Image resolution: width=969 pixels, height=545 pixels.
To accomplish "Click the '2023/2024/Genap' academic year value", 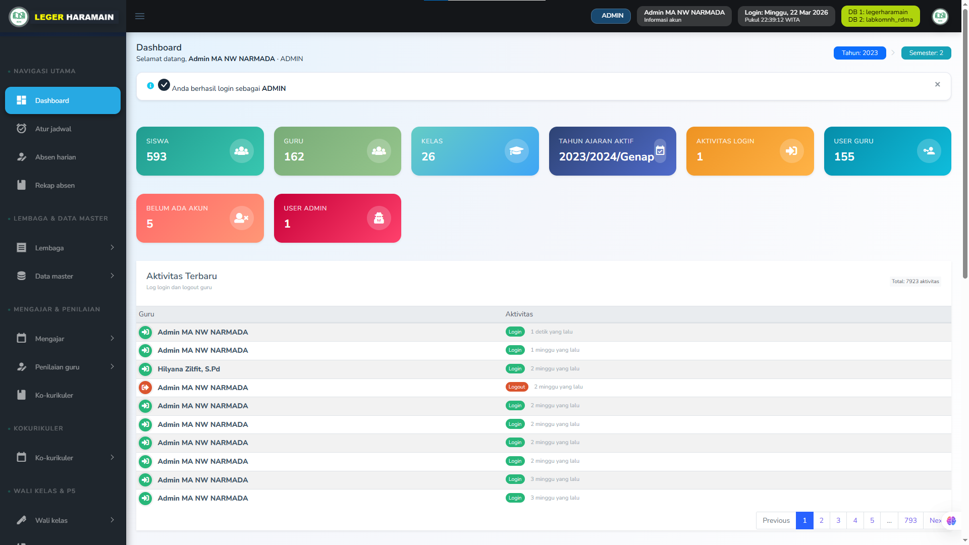I will pos(606,156).
